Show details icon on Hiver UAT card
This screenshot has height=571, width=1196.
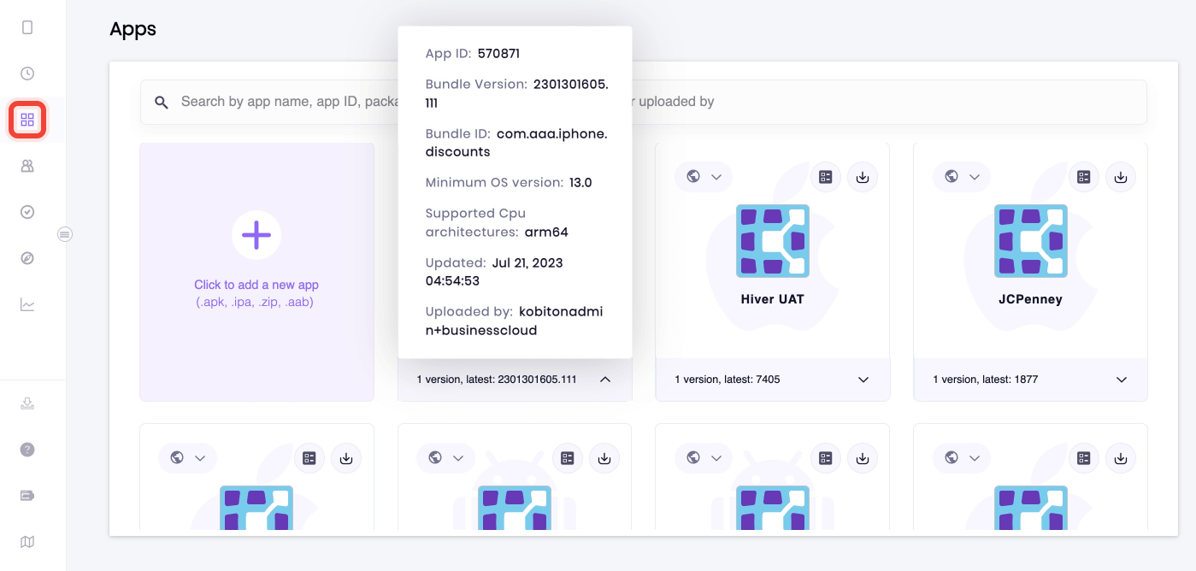click(x=826, y=177)
